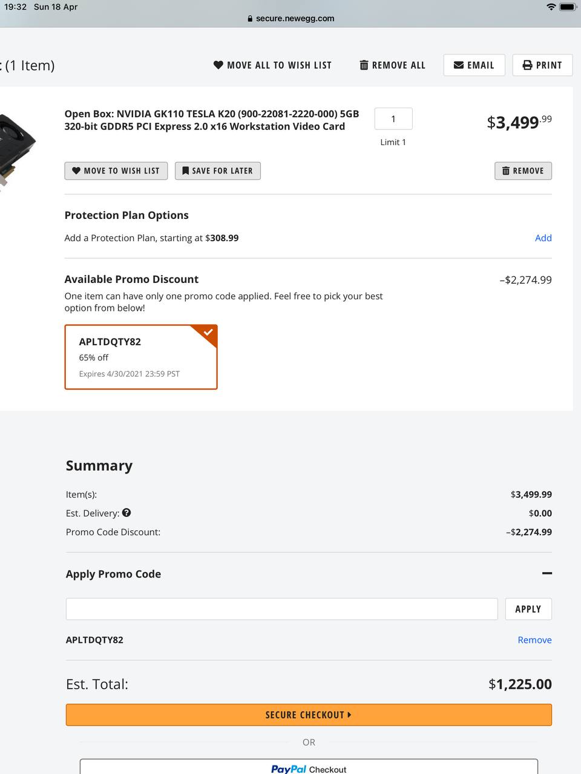This screenshot has height=774, width=581.
Task: Click the printer icon on the Print button
Action: (527, 65)
